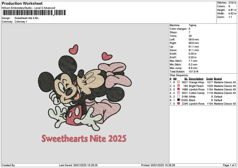The image size is (238, 168).
Task: Click the Lipstick Rose swatch in stop 7
Action: click(x=178, y=103)
